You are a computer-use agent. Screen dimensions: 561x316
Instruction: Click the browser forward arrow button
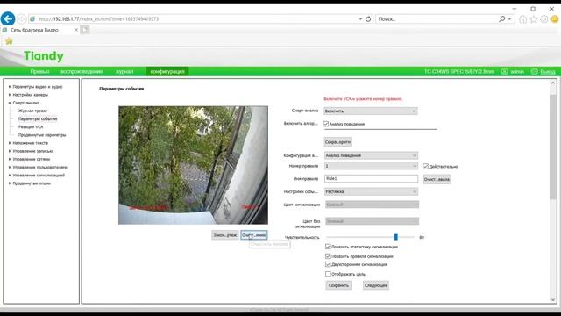pos(21,19)
